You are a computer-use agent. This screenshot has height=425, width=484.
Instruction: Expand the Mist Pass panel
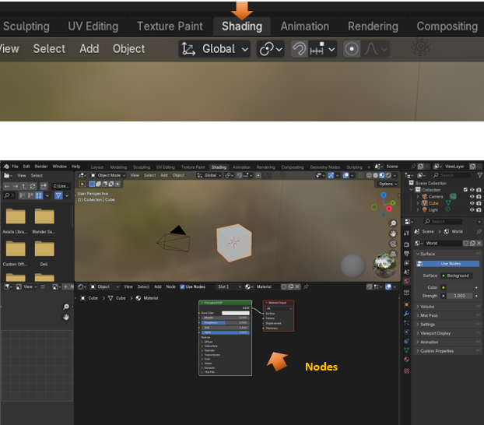pyautogui.click(x=430, y=315)
